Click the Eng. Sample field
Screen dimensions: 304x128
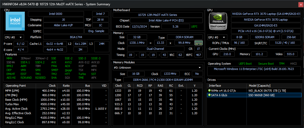[x=96, y=31]
